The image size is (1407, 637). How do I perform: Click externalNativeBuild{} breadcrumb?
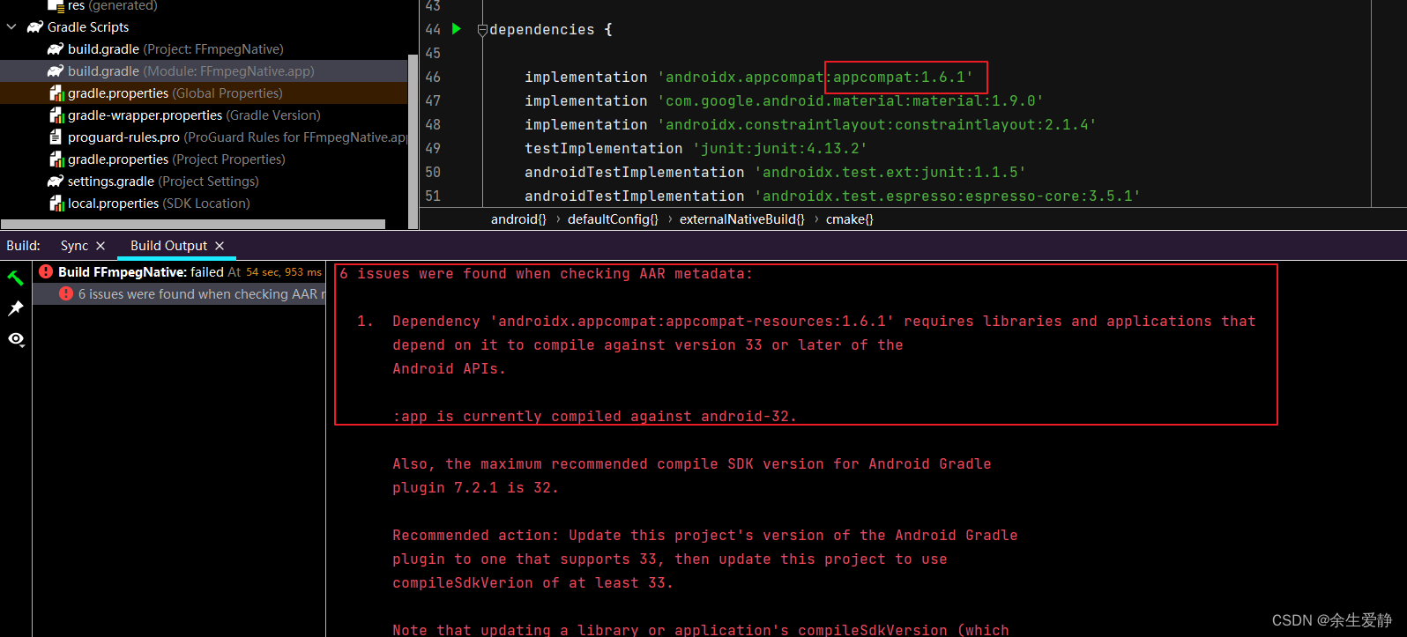click(x=741, y=219)
